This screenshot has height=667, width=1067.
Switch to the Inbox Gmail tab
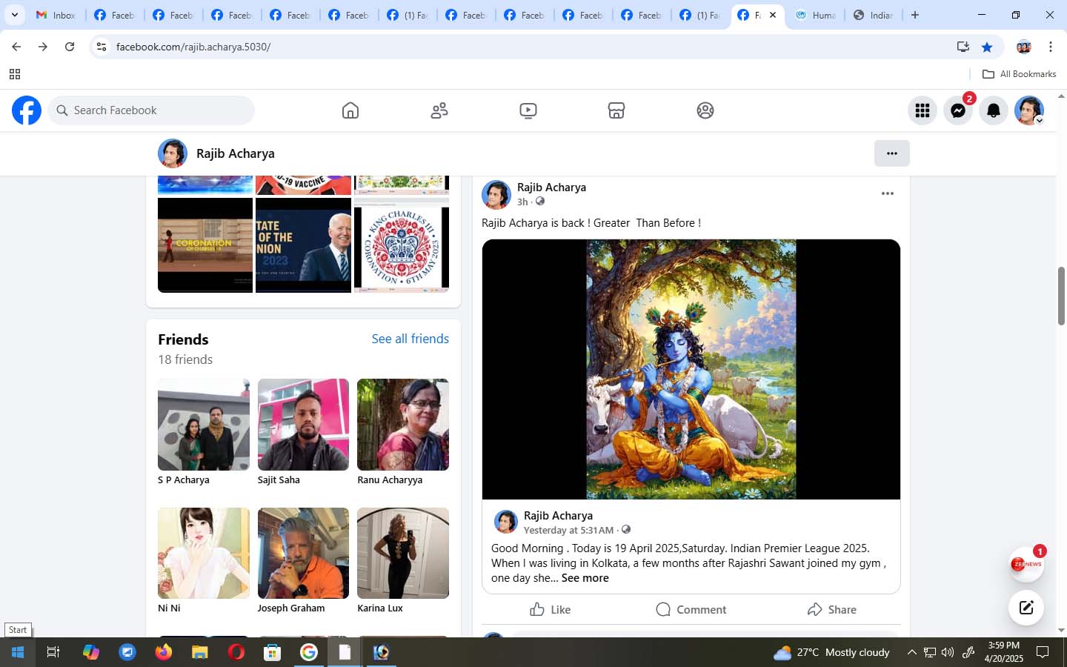coord(56,15)
